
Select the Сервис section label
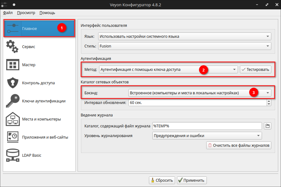(29, 47)
